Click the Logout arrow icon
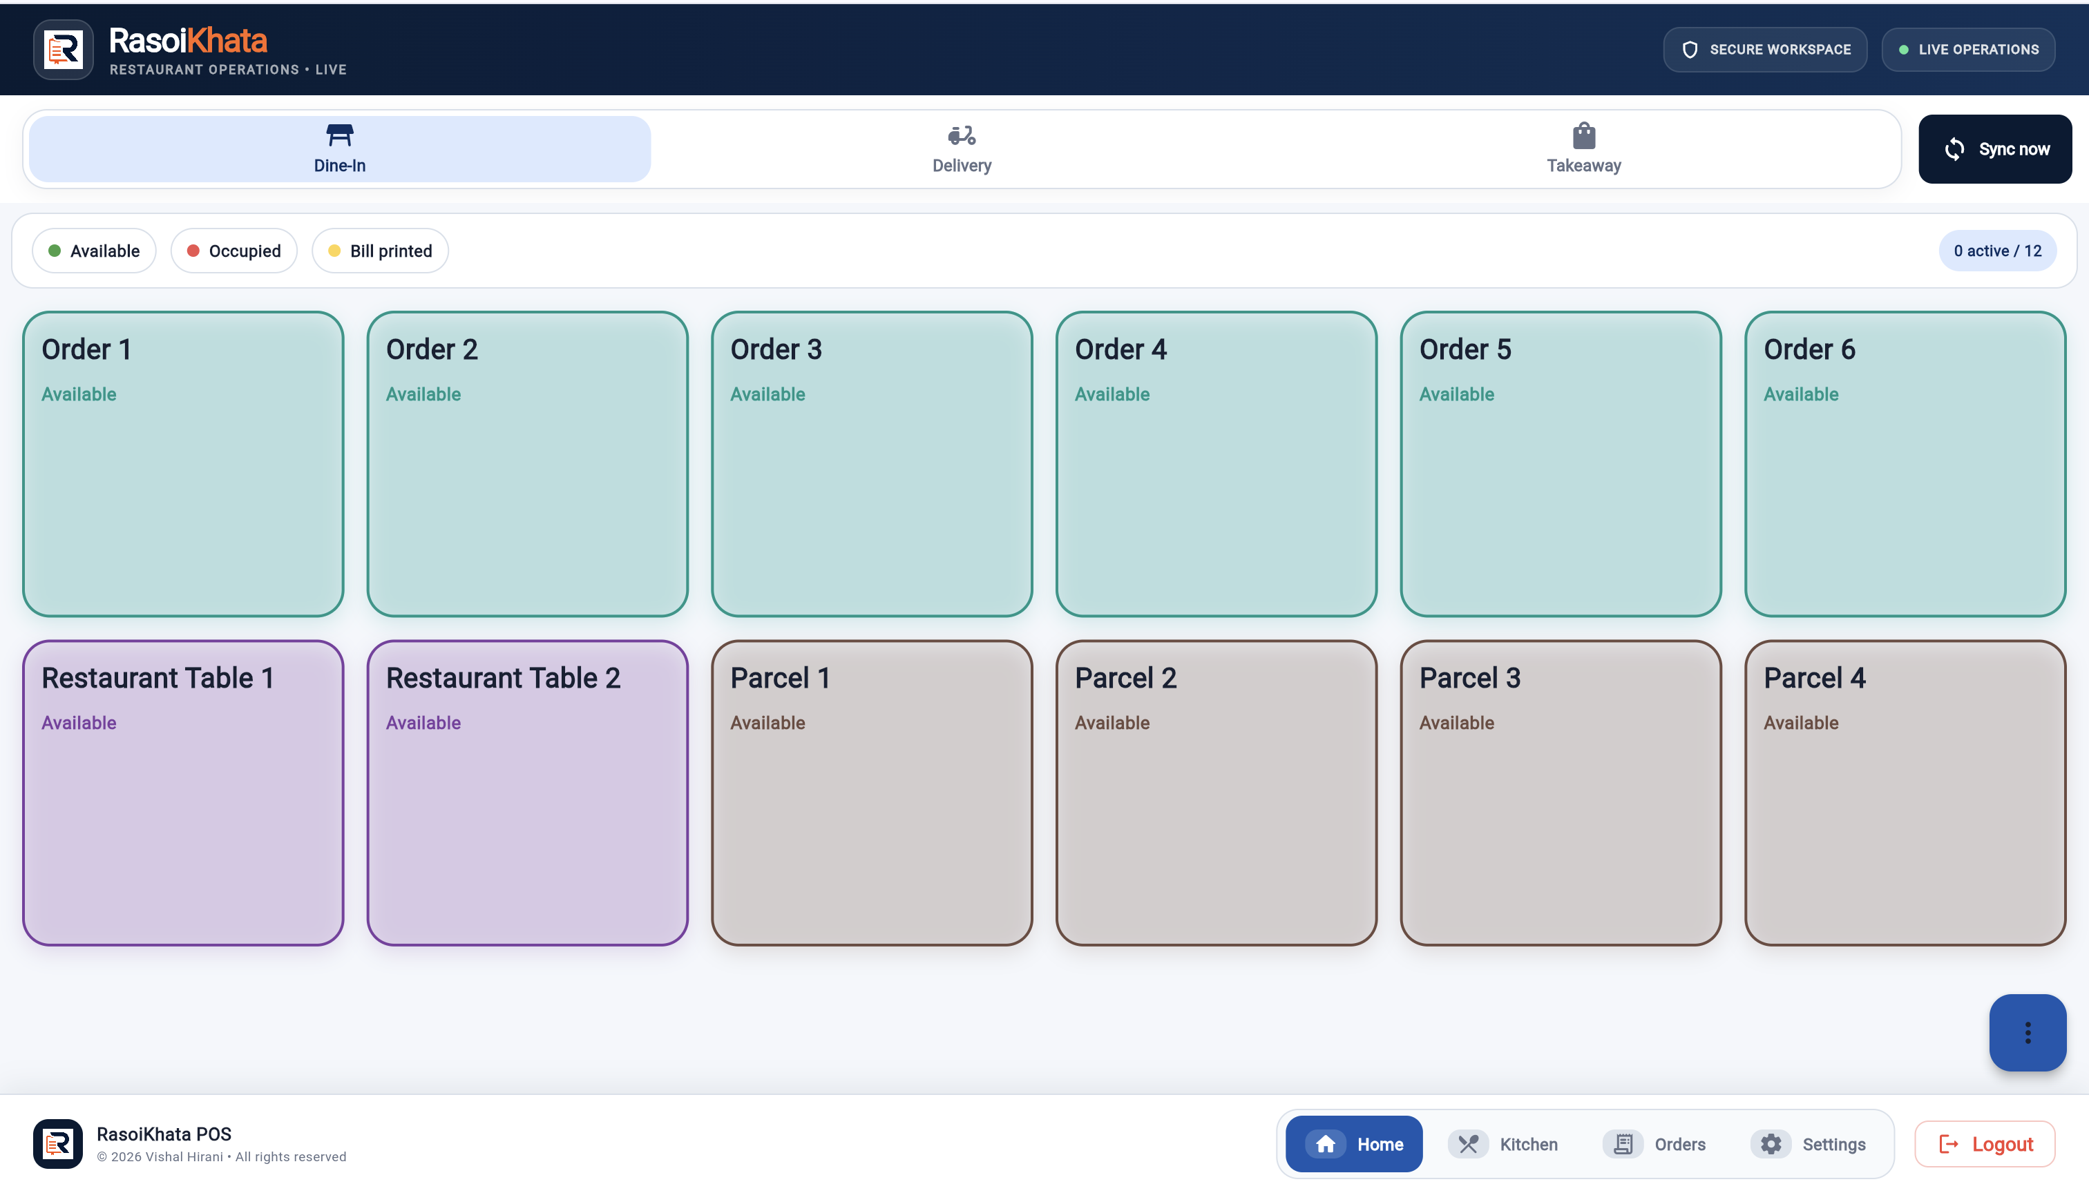The width and height of the screenshot is (2089, 1193). (1949, 1144)
